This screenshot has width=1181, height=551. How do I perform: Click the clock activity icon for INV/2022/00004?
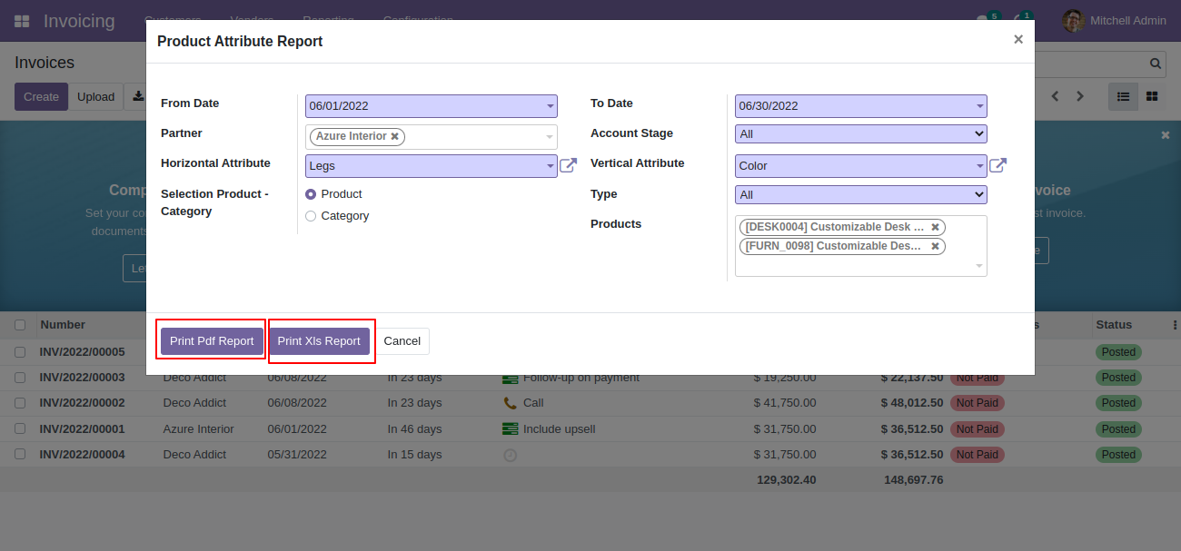(510, 455)
